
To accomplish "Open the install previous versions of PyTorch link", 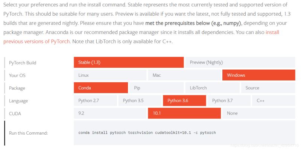I will (272, 33).
